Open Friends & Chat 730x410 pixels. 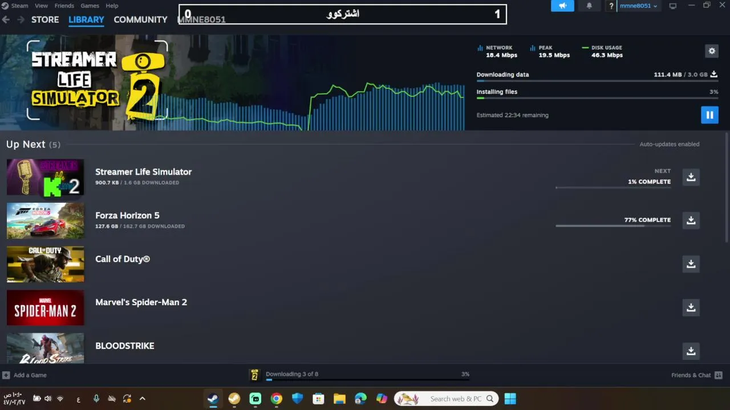coord(691,375)
